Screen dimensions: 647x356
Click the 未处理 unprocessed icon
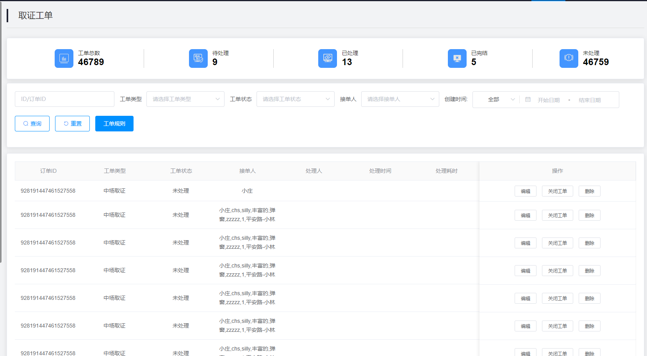569,58
